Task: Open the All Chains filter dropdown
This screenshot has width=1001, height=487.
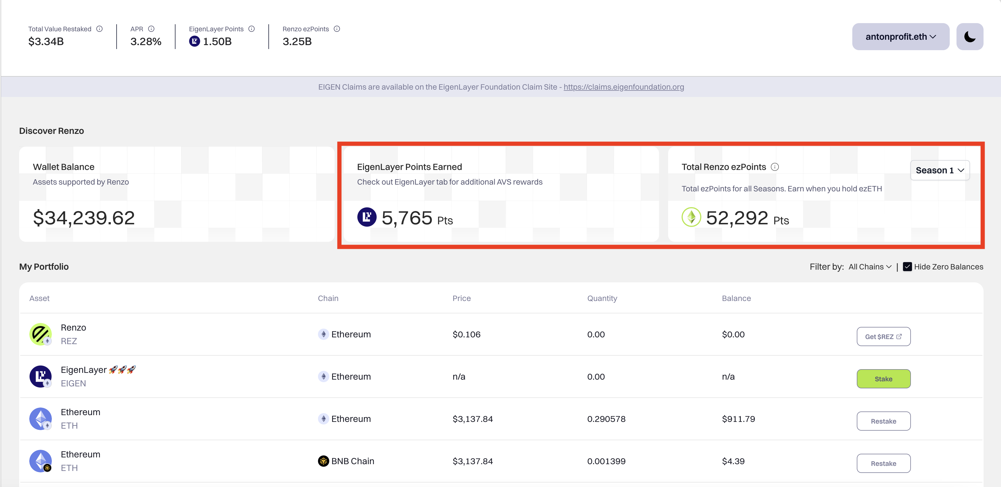Action: [x=870, y=267]
